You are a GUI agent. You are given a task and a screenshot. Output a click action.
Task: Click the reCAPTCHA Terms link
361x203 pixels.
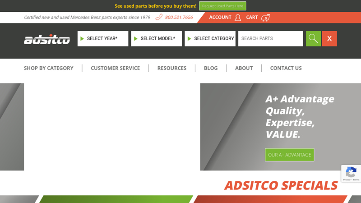point(356,180)
